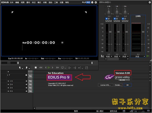Open the Set In options arrow
This screenshot has height=113, width=152.
23,69
